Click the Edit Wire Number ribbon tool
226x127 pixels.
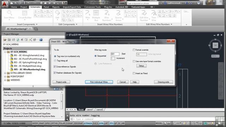tap(144, 16)
